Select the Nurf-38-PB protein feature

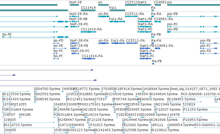(74, 48)
